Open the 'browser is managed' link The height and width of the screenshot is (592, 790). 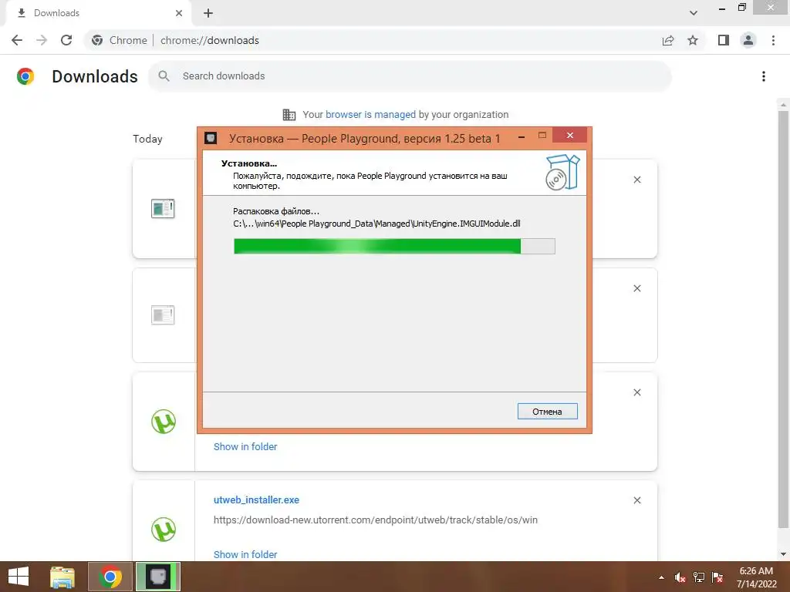370,114
